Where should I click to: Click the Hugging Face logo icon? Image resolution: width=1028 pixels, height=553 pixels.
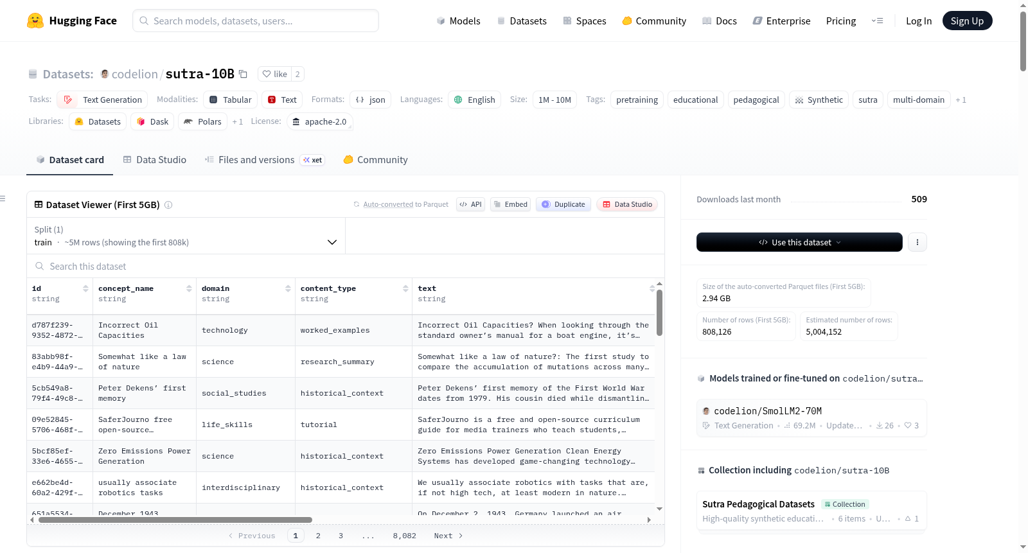[35, 21]
